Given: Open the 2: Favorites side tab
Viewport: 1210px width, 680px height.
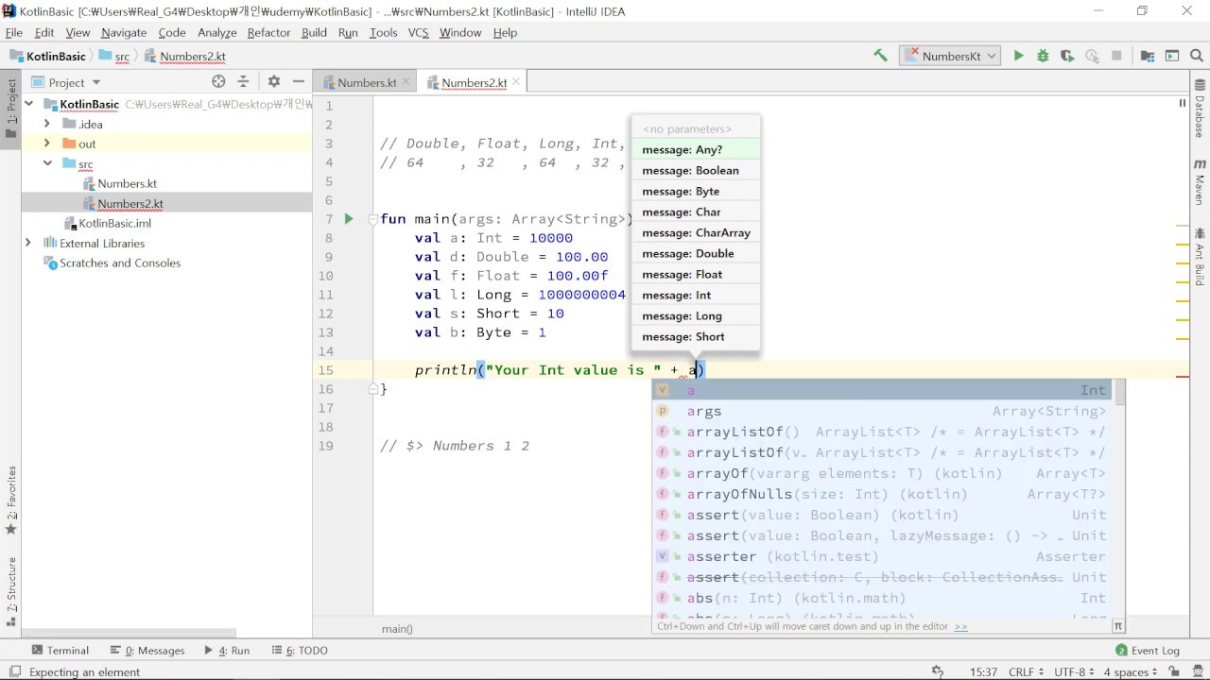Looking at the screenshot, I should [11, 501].
